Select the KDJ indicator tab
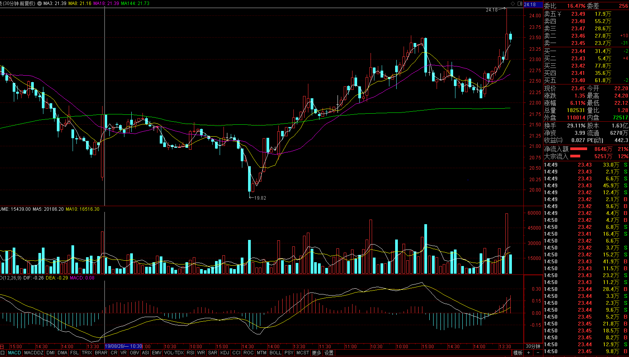629x357 pixels. (225, 353)
